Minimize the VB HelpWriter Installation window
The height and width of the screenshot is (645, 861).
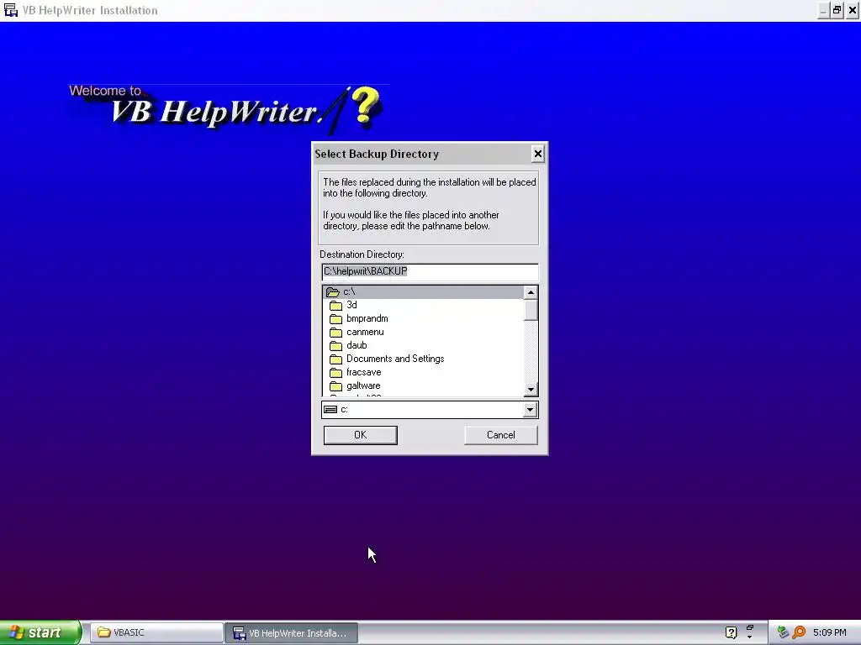(x=822, y=10)
